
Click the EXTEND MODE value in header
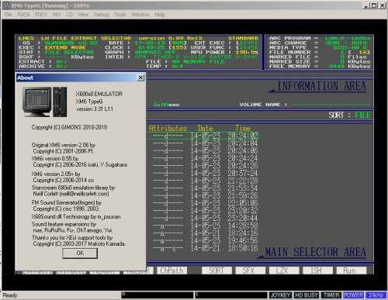(x=65, y=47)
